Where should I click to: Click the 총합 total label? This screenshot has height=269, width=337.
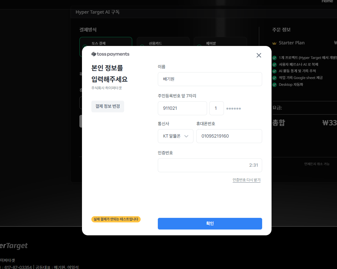(x=279, y=123)
